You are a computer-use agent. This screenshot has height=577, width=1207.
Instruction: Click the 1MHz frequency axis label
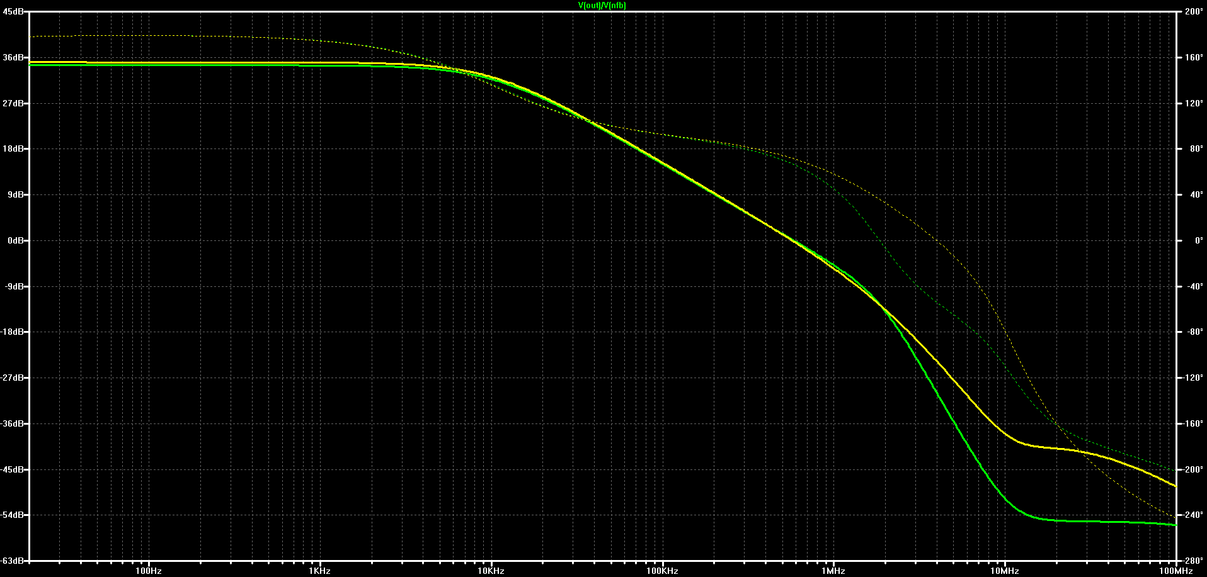click(x=833, y=571)
